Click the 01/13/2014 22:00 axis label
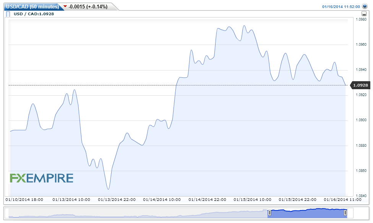 (117, 199)
